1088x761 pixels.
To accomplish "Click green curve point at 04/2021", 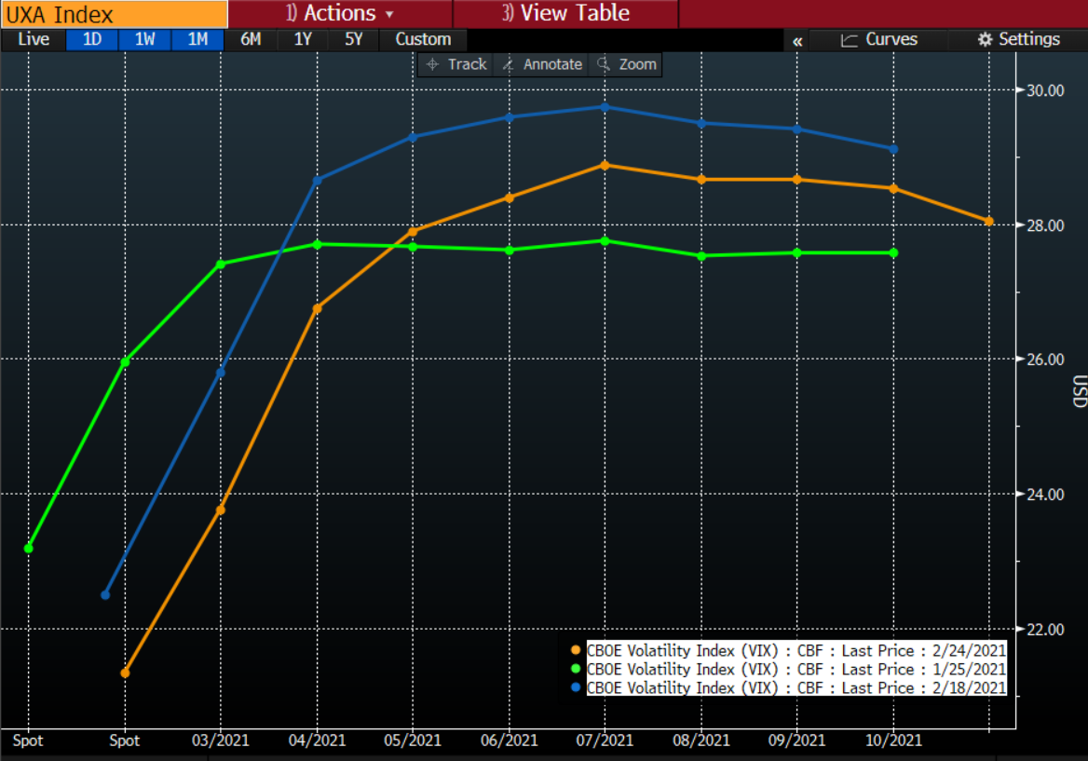I will [318, 244].
